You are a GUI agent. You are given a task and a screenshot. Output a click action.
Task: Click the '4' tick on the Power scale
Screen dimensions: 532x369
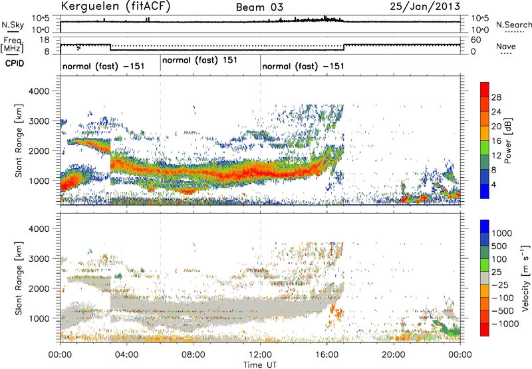(493, 185)
